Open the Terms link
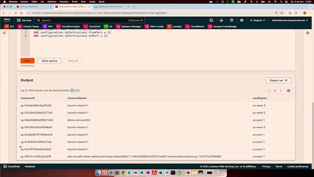Viewport: 314px width, 177px height. pos(279,167)
